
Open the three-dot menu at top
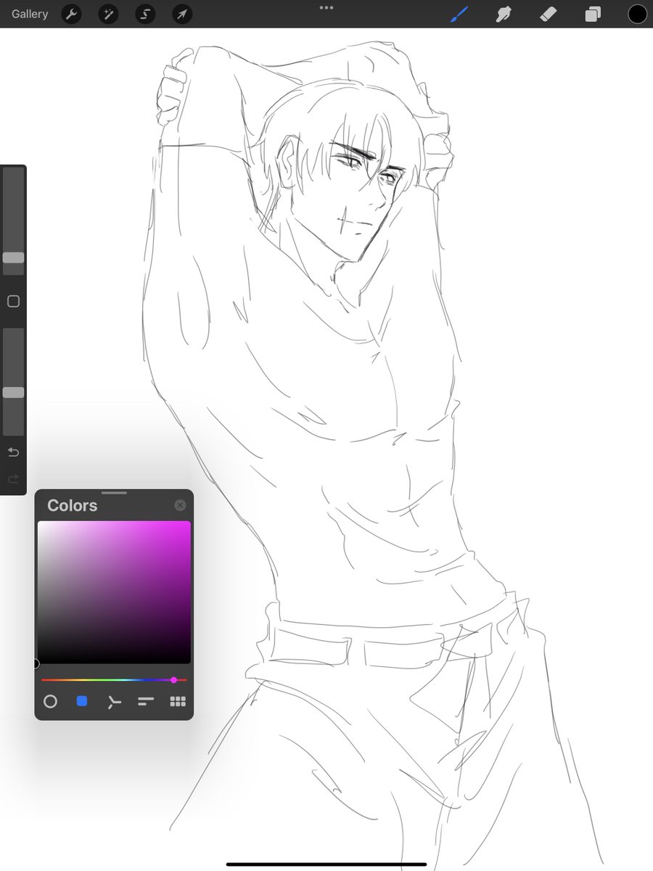pyautogui.click(x=326, y=8)
